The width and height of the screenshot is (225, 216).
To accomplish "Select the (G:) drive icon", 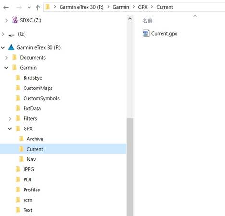I will pos(12,34).
